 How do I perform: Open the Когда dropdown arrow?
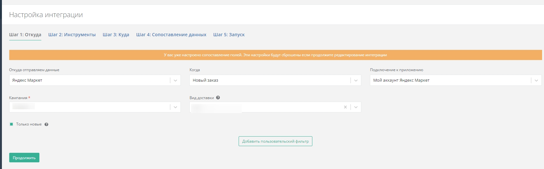[x=356, y=80]
